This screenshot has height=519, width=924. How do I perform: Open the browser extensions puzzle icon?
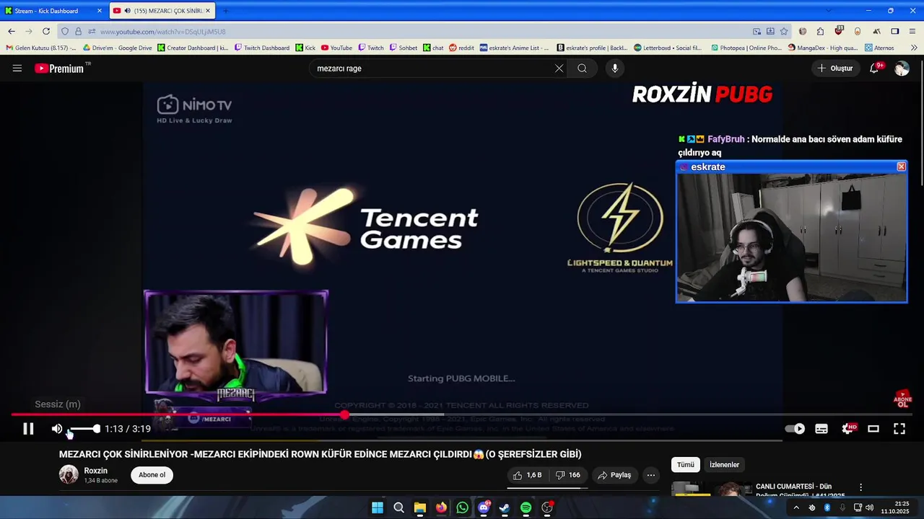point(820,32)
